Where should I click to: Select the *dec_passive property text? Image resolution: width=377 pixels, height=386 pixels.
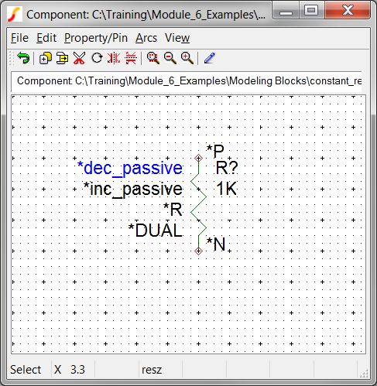click(130, 168)
